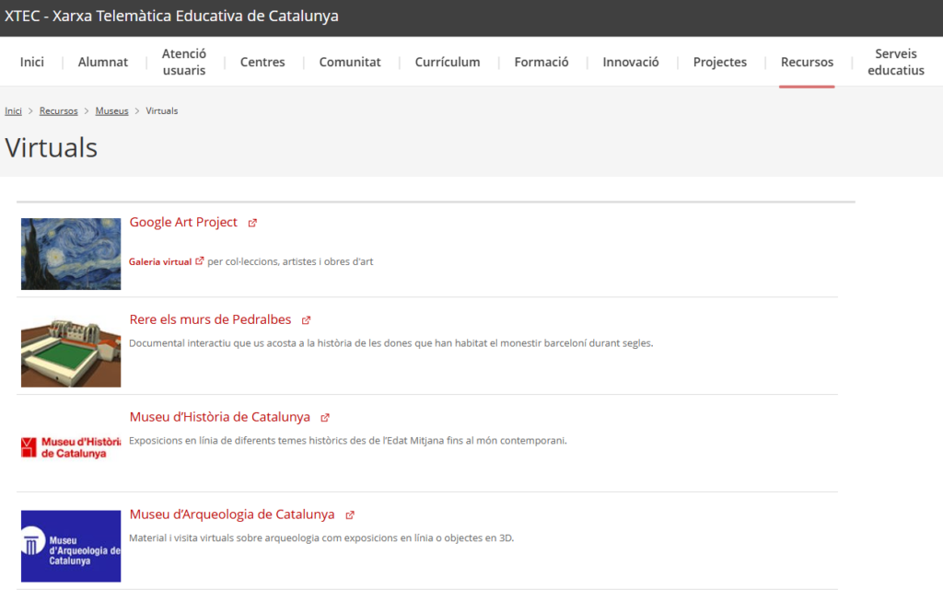Click the Museus breadcrumb link
The width and height of the screenshot is (943, 601).
tap(111, 110)
